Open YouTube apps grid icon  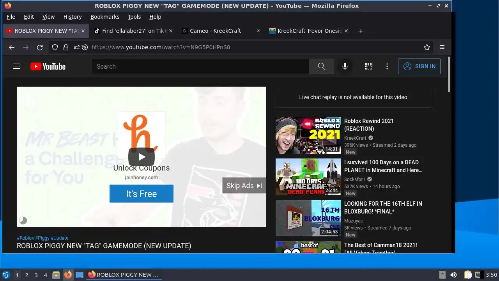(368, 66)
